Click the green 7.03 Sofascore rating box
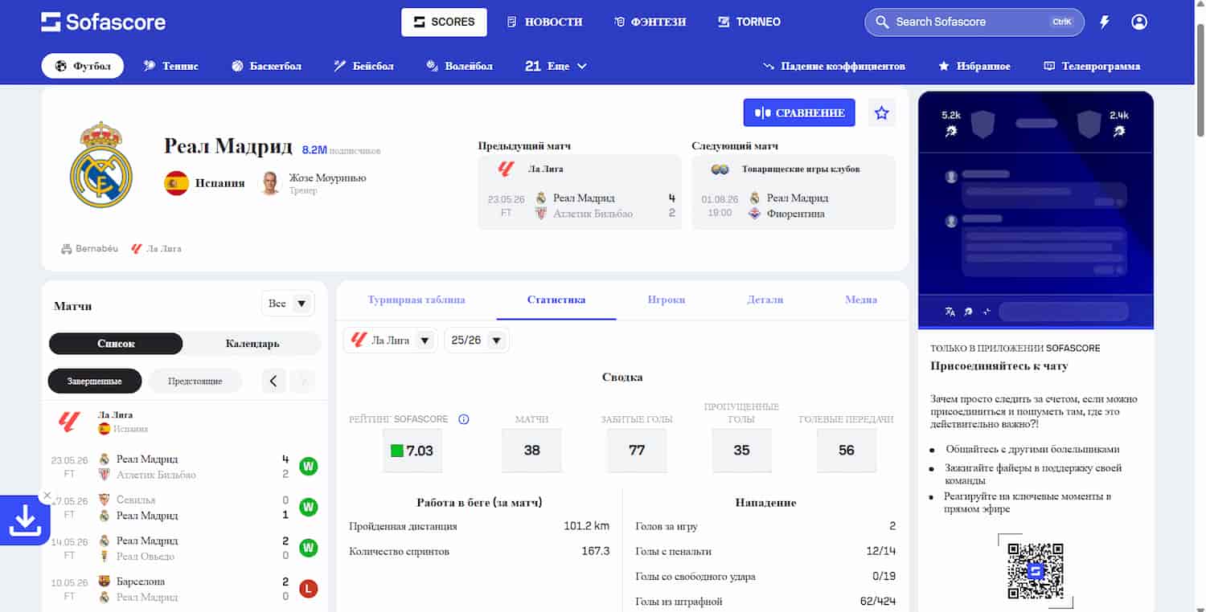Screen dimensions: 1206x612 pyautogui.click(x=412, y=451)
